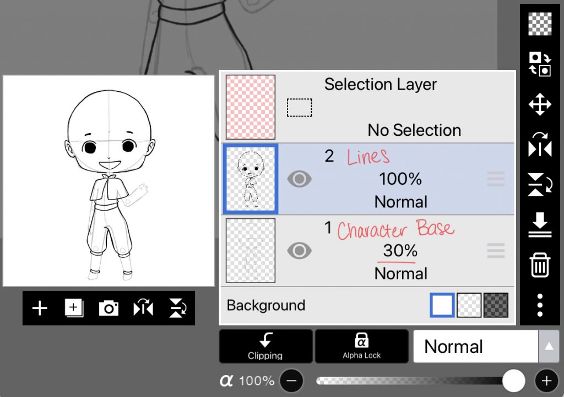Viewport: 564px width, 397px height.
Task: Hide the Lines layer with eye icon
Action: (x=299, y=179)
